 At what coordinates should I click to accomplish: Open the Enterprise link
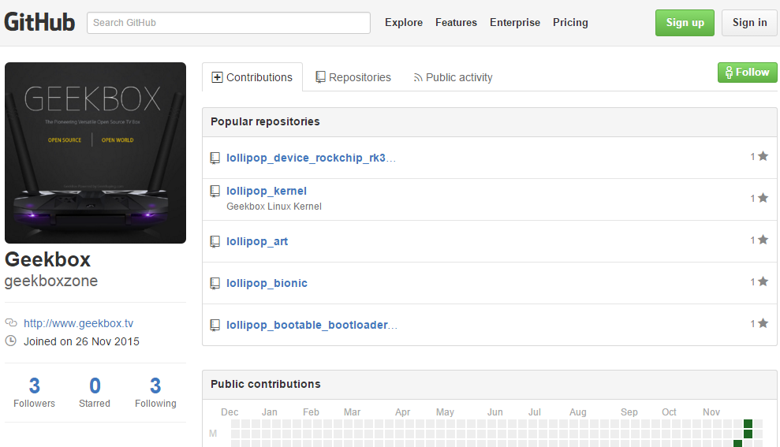point(515,22)
